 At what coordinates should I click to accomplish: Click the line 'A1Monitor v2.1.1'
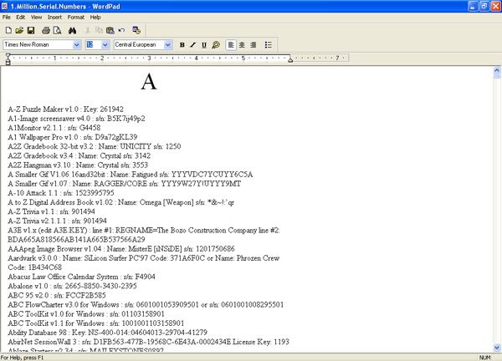click(x=54, y=128)
